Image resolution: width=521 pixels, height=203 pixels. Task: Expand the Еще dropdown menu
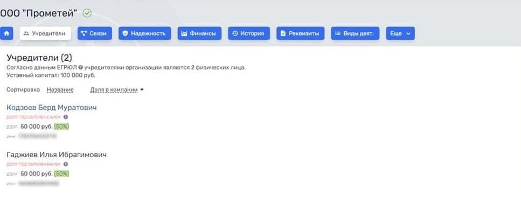click(x=400, y=33)
